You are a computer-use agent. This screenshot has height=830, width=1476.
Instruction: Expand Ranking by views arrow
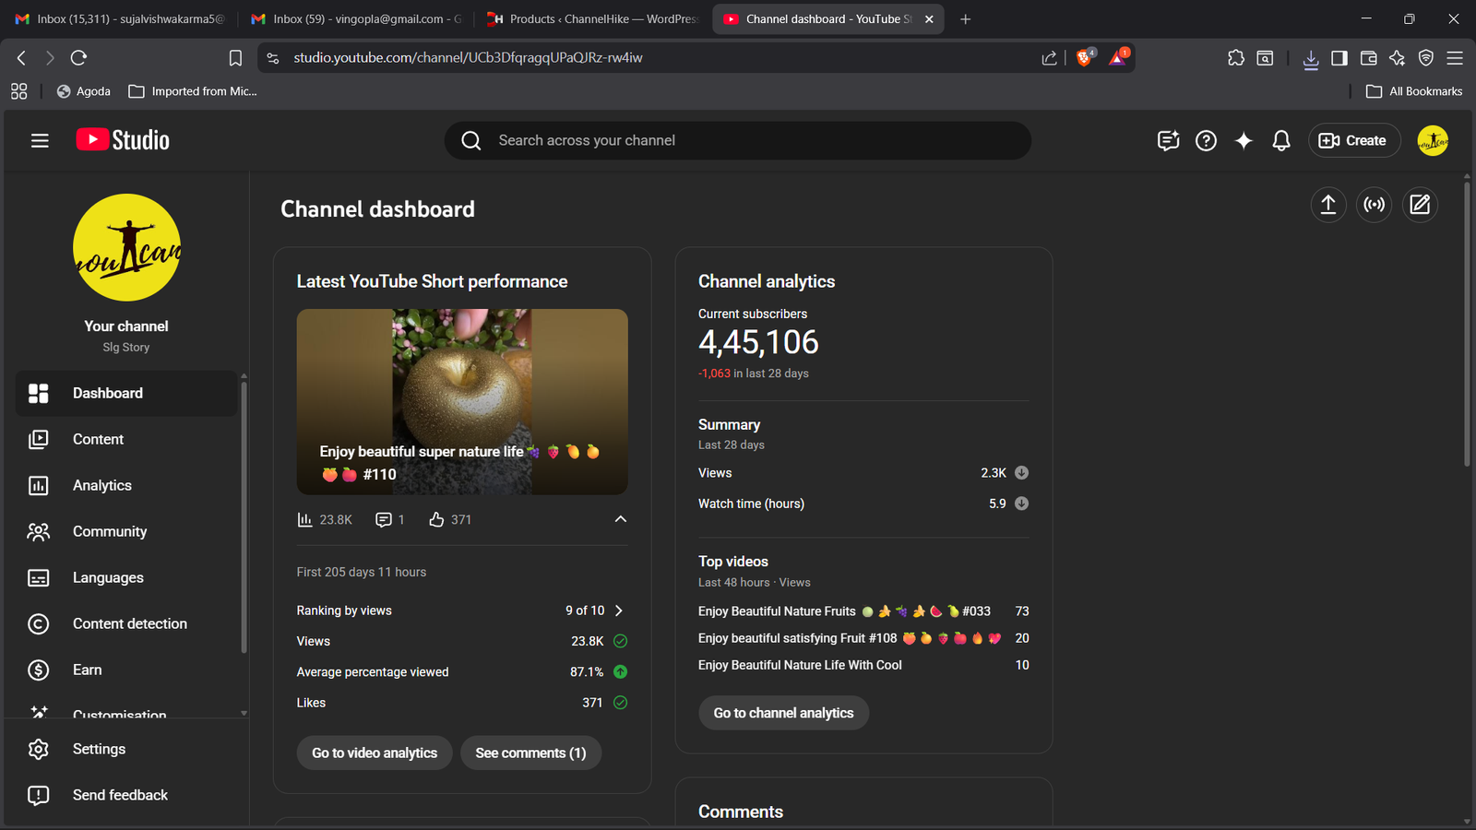tap(619, 611)
